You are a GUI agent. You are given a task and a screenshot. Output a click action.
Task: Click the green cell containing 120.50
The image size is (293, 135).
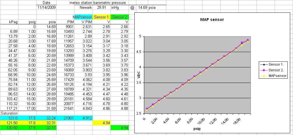[9, 128]
